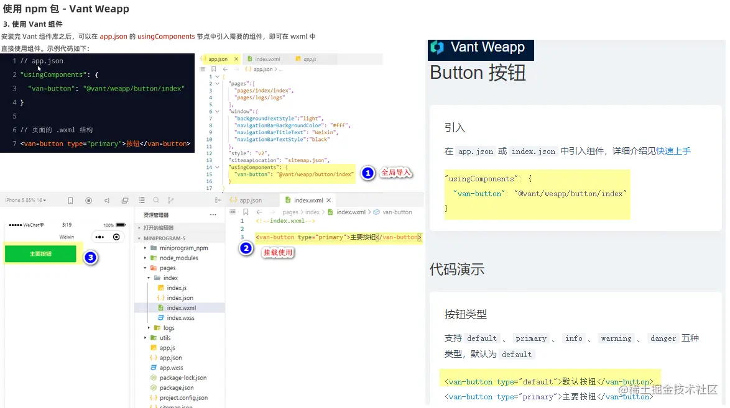This screenshot has height=408, width=730.
Task: Open app.js in the file tree
Action: 168,348
